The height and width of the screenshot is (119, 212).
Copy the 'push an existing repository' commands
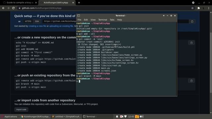point(191,81)
